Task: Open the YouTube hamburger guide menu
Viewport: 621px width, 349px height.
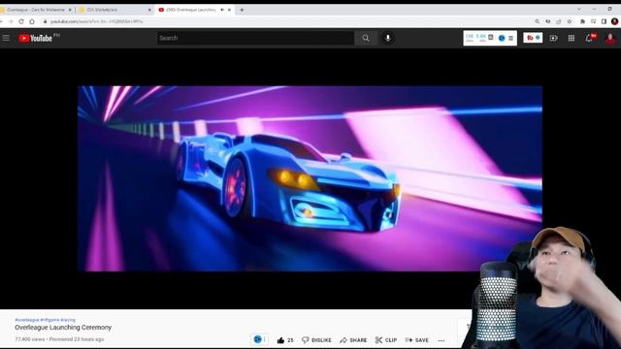Action: click(6, 38)
